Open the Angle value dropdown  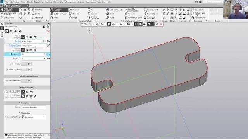point(45,58)
